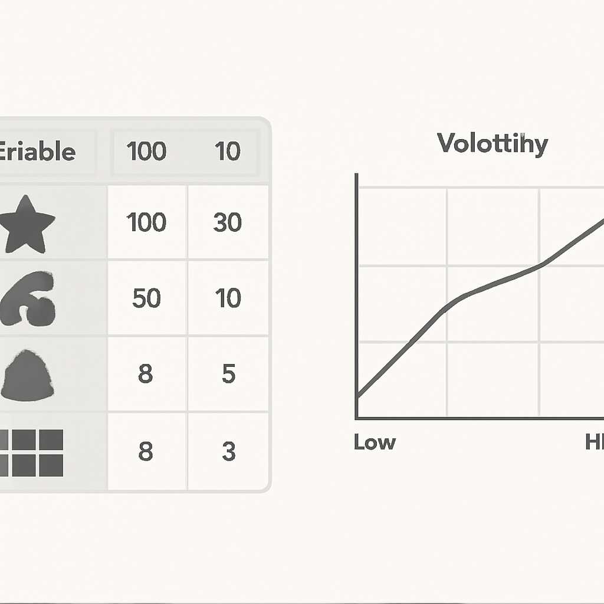
Task: Click the Volottihy chart title
Action: point(493,144)
